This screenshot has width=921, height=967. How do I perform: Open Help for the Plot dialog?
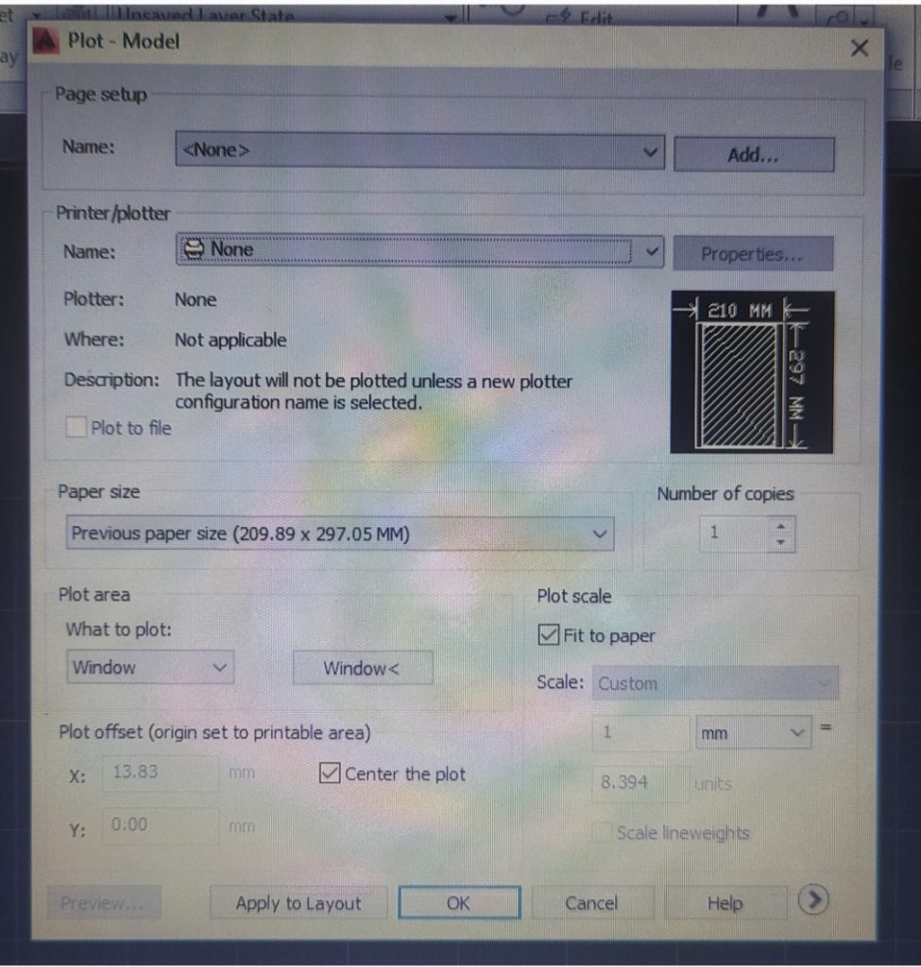(x=725, y=904)
